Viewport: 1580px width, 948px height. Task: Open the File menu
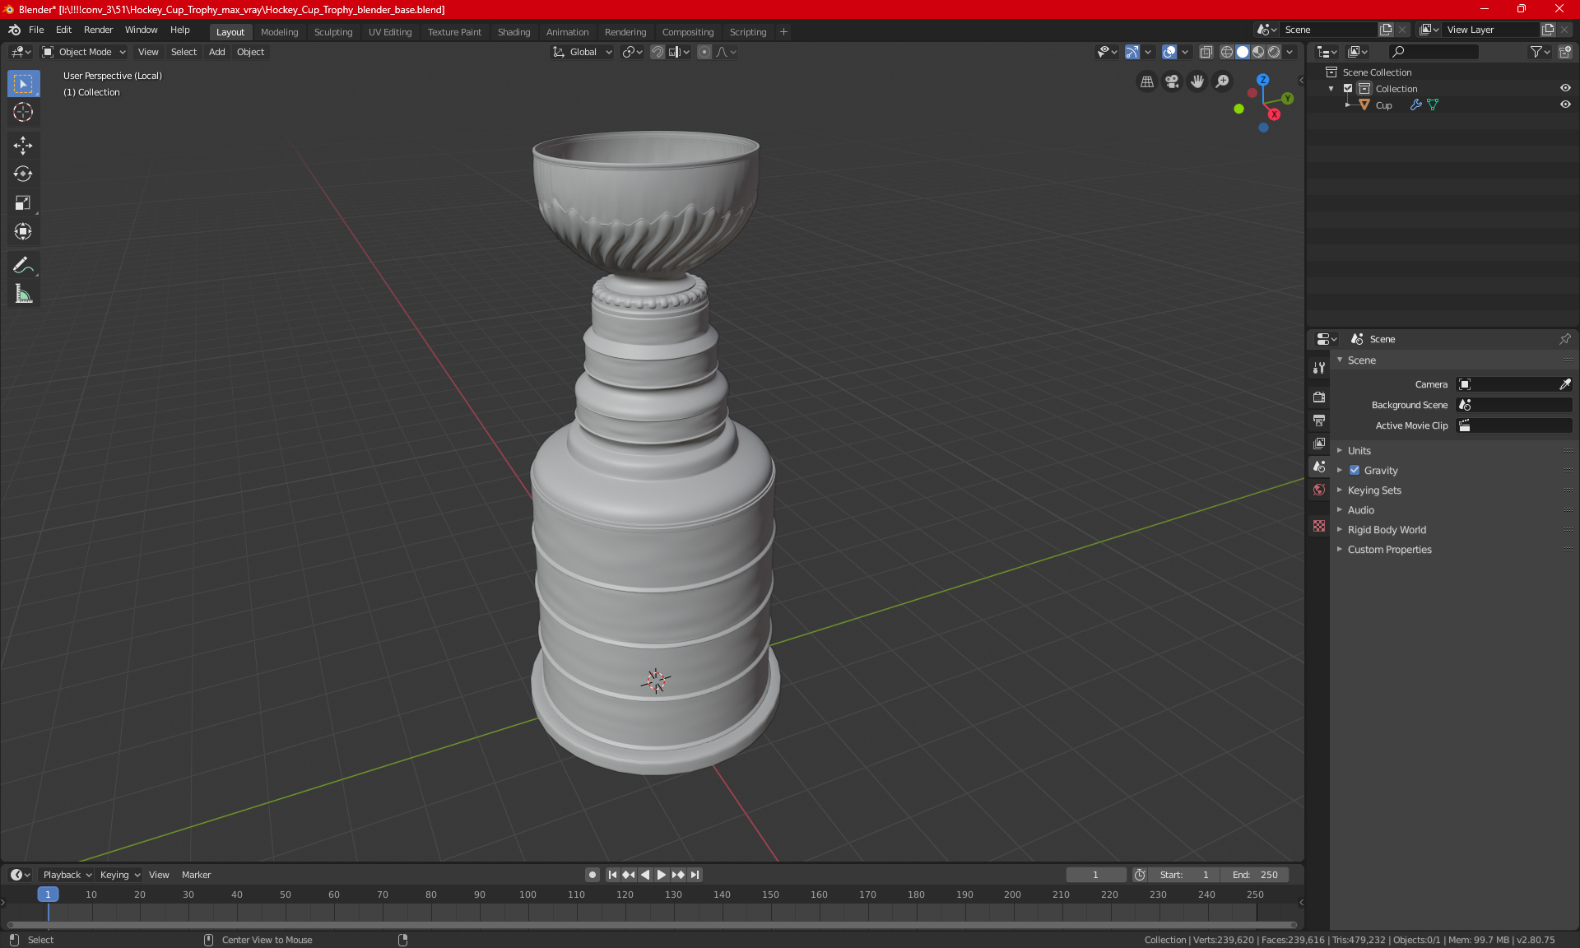click(x=36, y=30)
